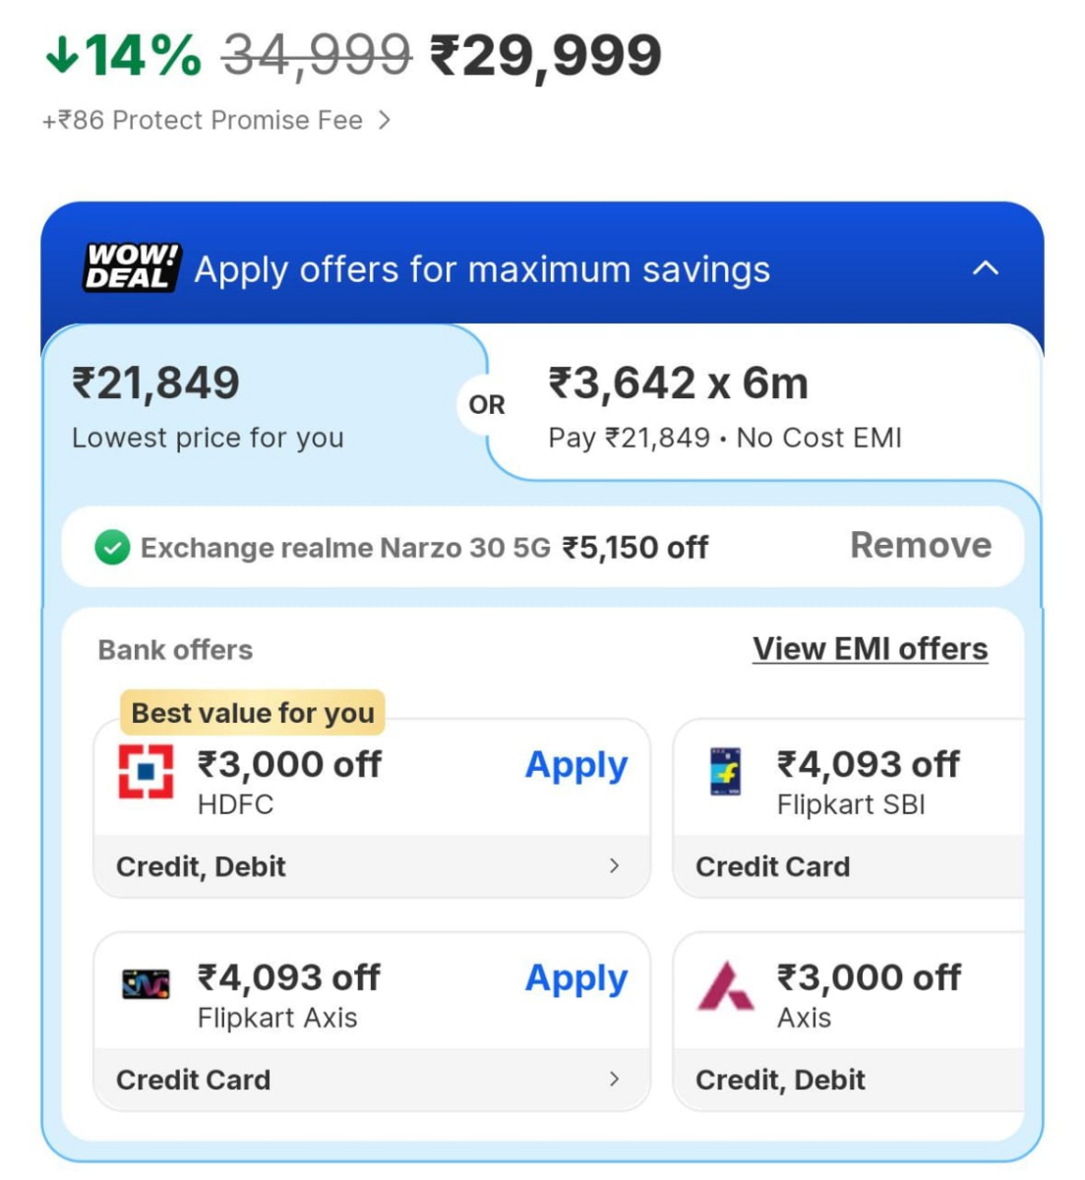1085x1180 pixels.
Task: Open Protect Promise Fee details chevron
Action: [x=385, y=120]
